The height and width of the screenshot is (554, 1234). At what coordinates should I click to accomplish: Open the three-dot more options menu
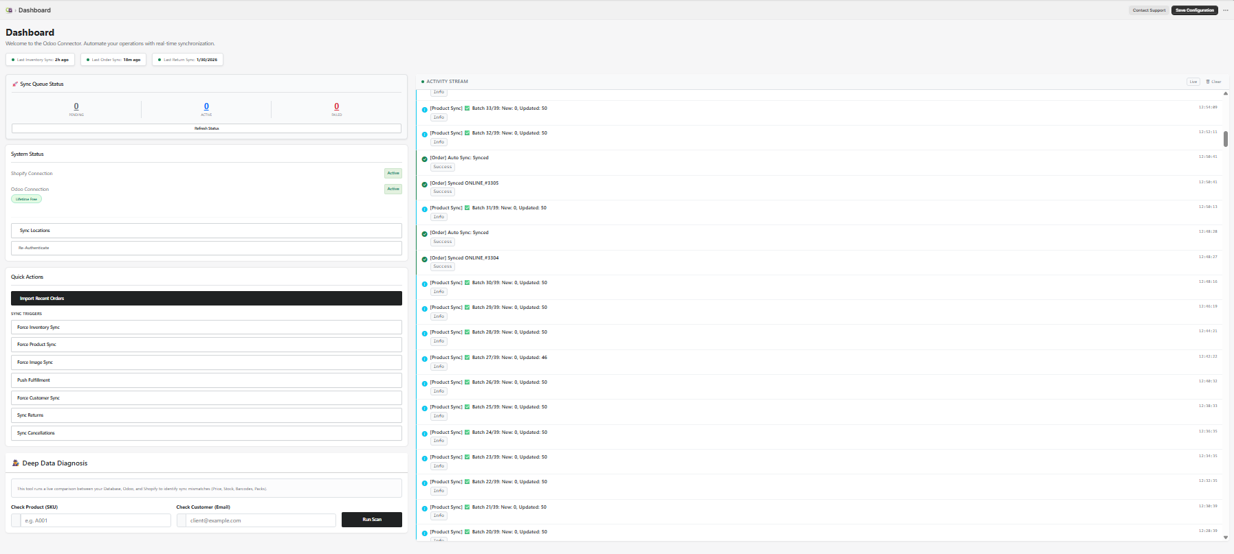pos(1225,10)
